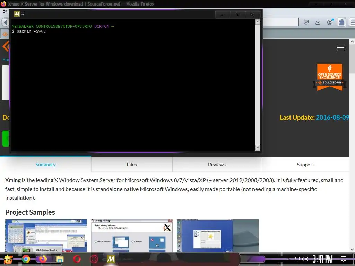Open the volume tray icon

305,259
